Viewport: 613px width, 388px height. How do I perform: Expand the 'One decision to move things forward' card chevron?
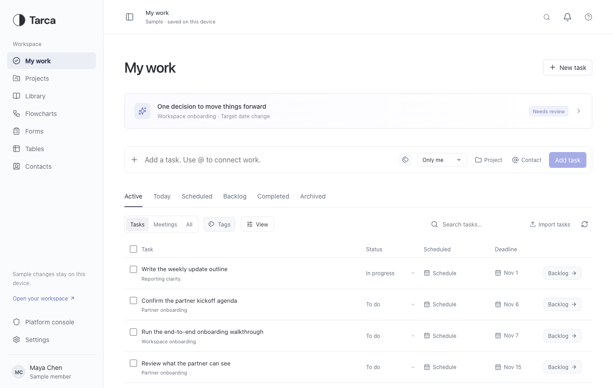[x=579, y=111]
